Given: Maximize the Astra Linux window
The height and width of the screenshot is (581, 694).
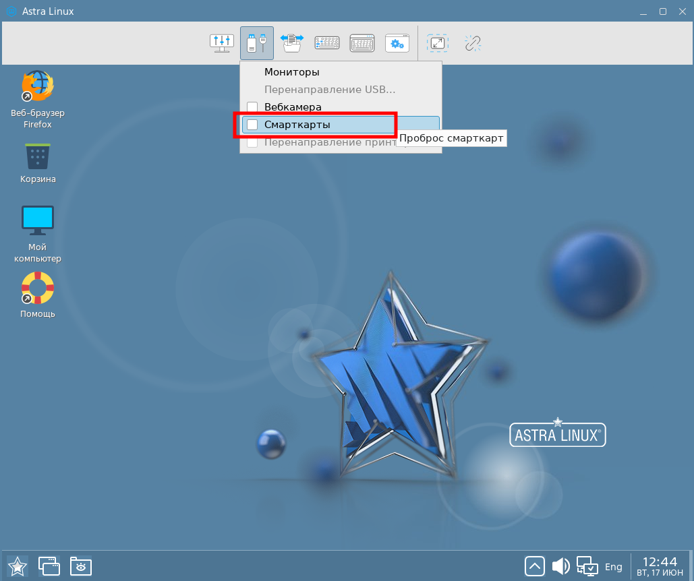Looking at the screenshot, I should point(662,11).
